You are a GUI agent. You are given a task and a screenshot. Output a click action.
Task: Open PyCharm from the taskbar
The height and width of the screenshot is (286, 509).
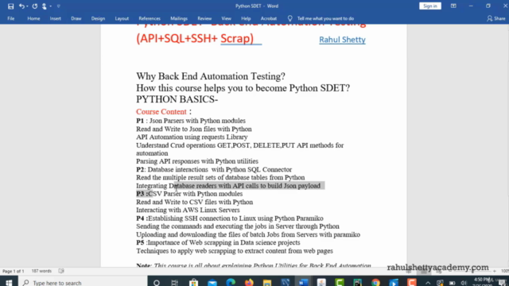[x=357, y=283]
